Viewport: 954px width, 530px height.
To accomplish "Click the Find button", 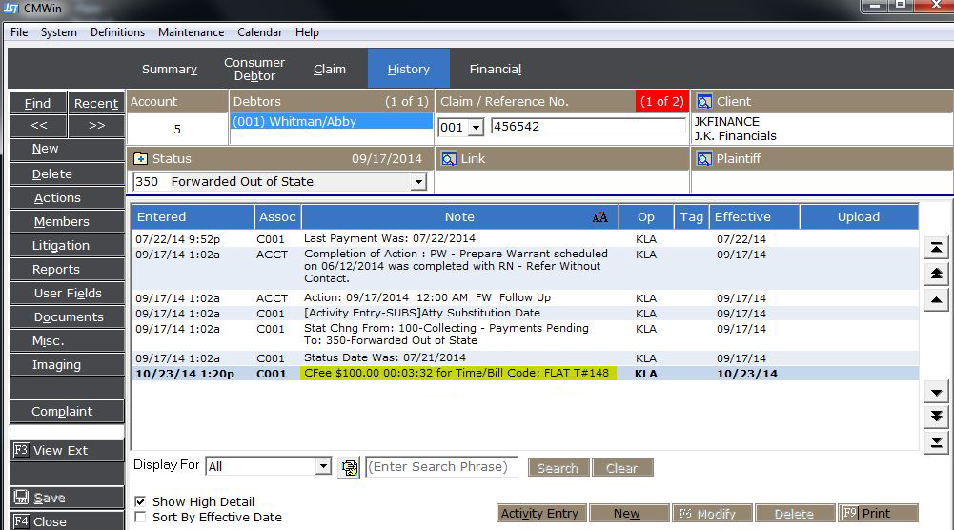I will point(38,104).
